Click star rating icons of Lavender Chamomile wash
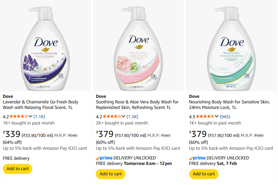 (19, 117)
